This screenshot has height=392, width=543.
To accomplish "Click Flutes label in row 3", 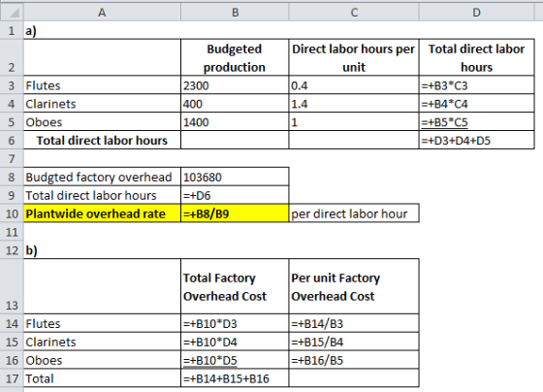I will 102,85.
